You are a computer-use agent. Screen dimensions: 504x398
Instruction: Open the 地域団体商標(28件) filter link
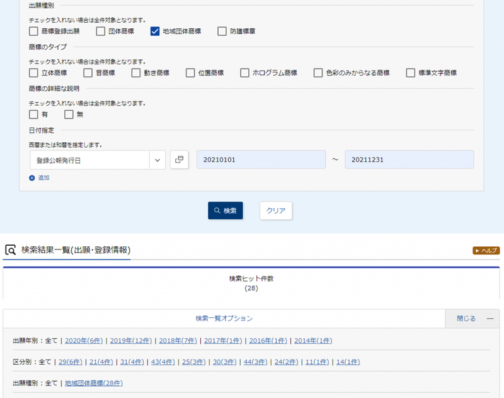[x=94, y=383]
